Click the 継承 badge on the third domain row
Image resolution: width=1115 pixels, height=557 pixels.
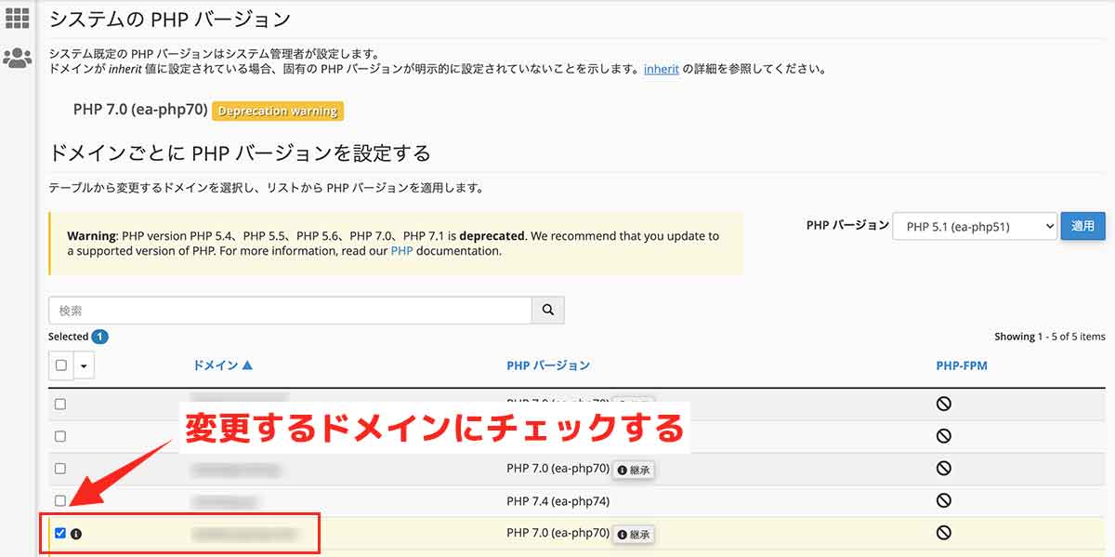[635, 470]
